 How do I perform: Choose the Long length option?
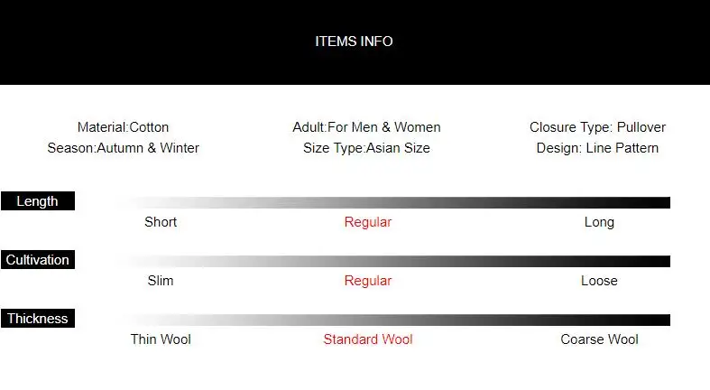(x=599, y=222)
